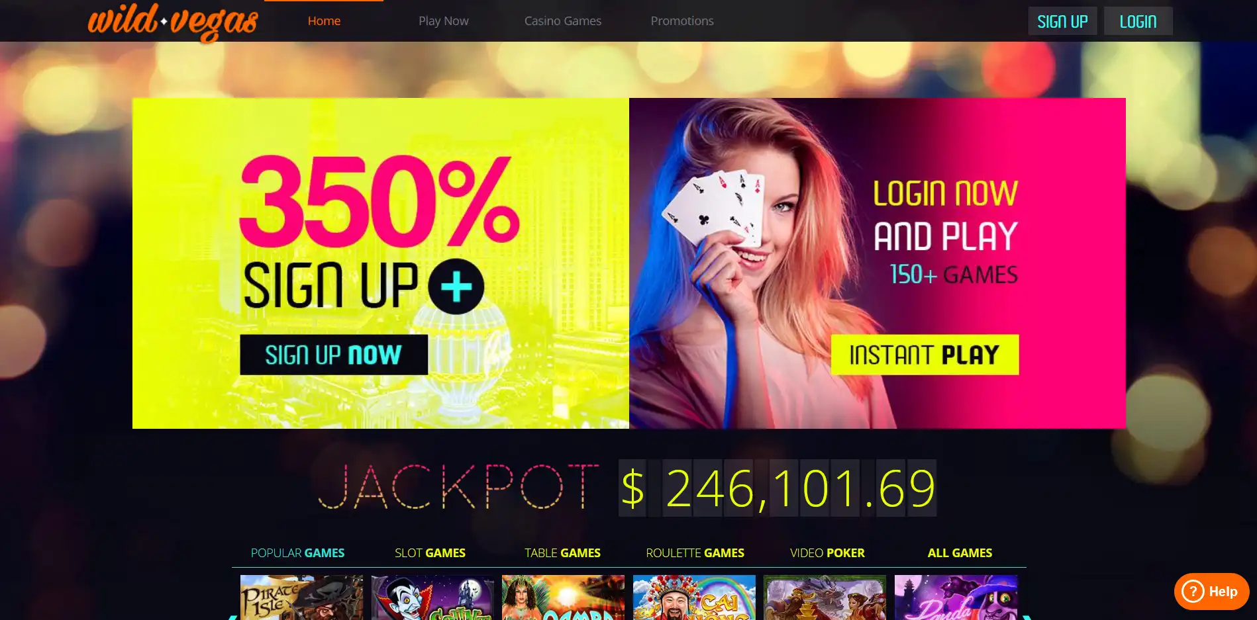Switch to the Table Games tab
The height and width of the screenshot is (620, 1257).
coord(563,553)
